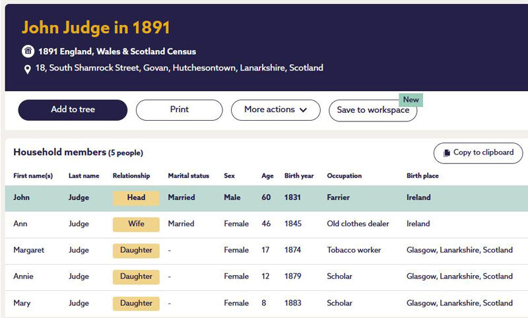Image resolution: width=528 pixels, height=318 pixels.
Task: Click the clipboard icon in Copy button
Action: click(446, 153)
